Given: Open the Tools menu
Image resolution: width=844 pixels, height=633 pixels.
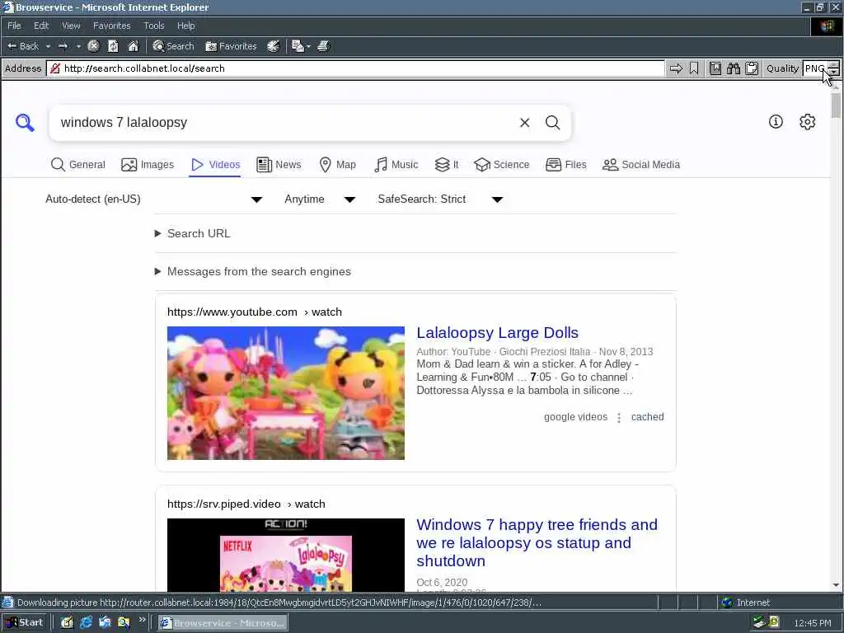Looking at the screenshot, I should tap(153, 26).
